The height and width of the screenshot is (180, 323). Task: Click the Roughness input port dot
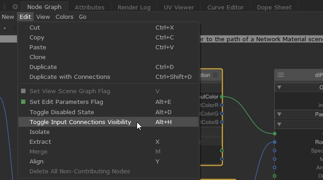click(275, 142)
